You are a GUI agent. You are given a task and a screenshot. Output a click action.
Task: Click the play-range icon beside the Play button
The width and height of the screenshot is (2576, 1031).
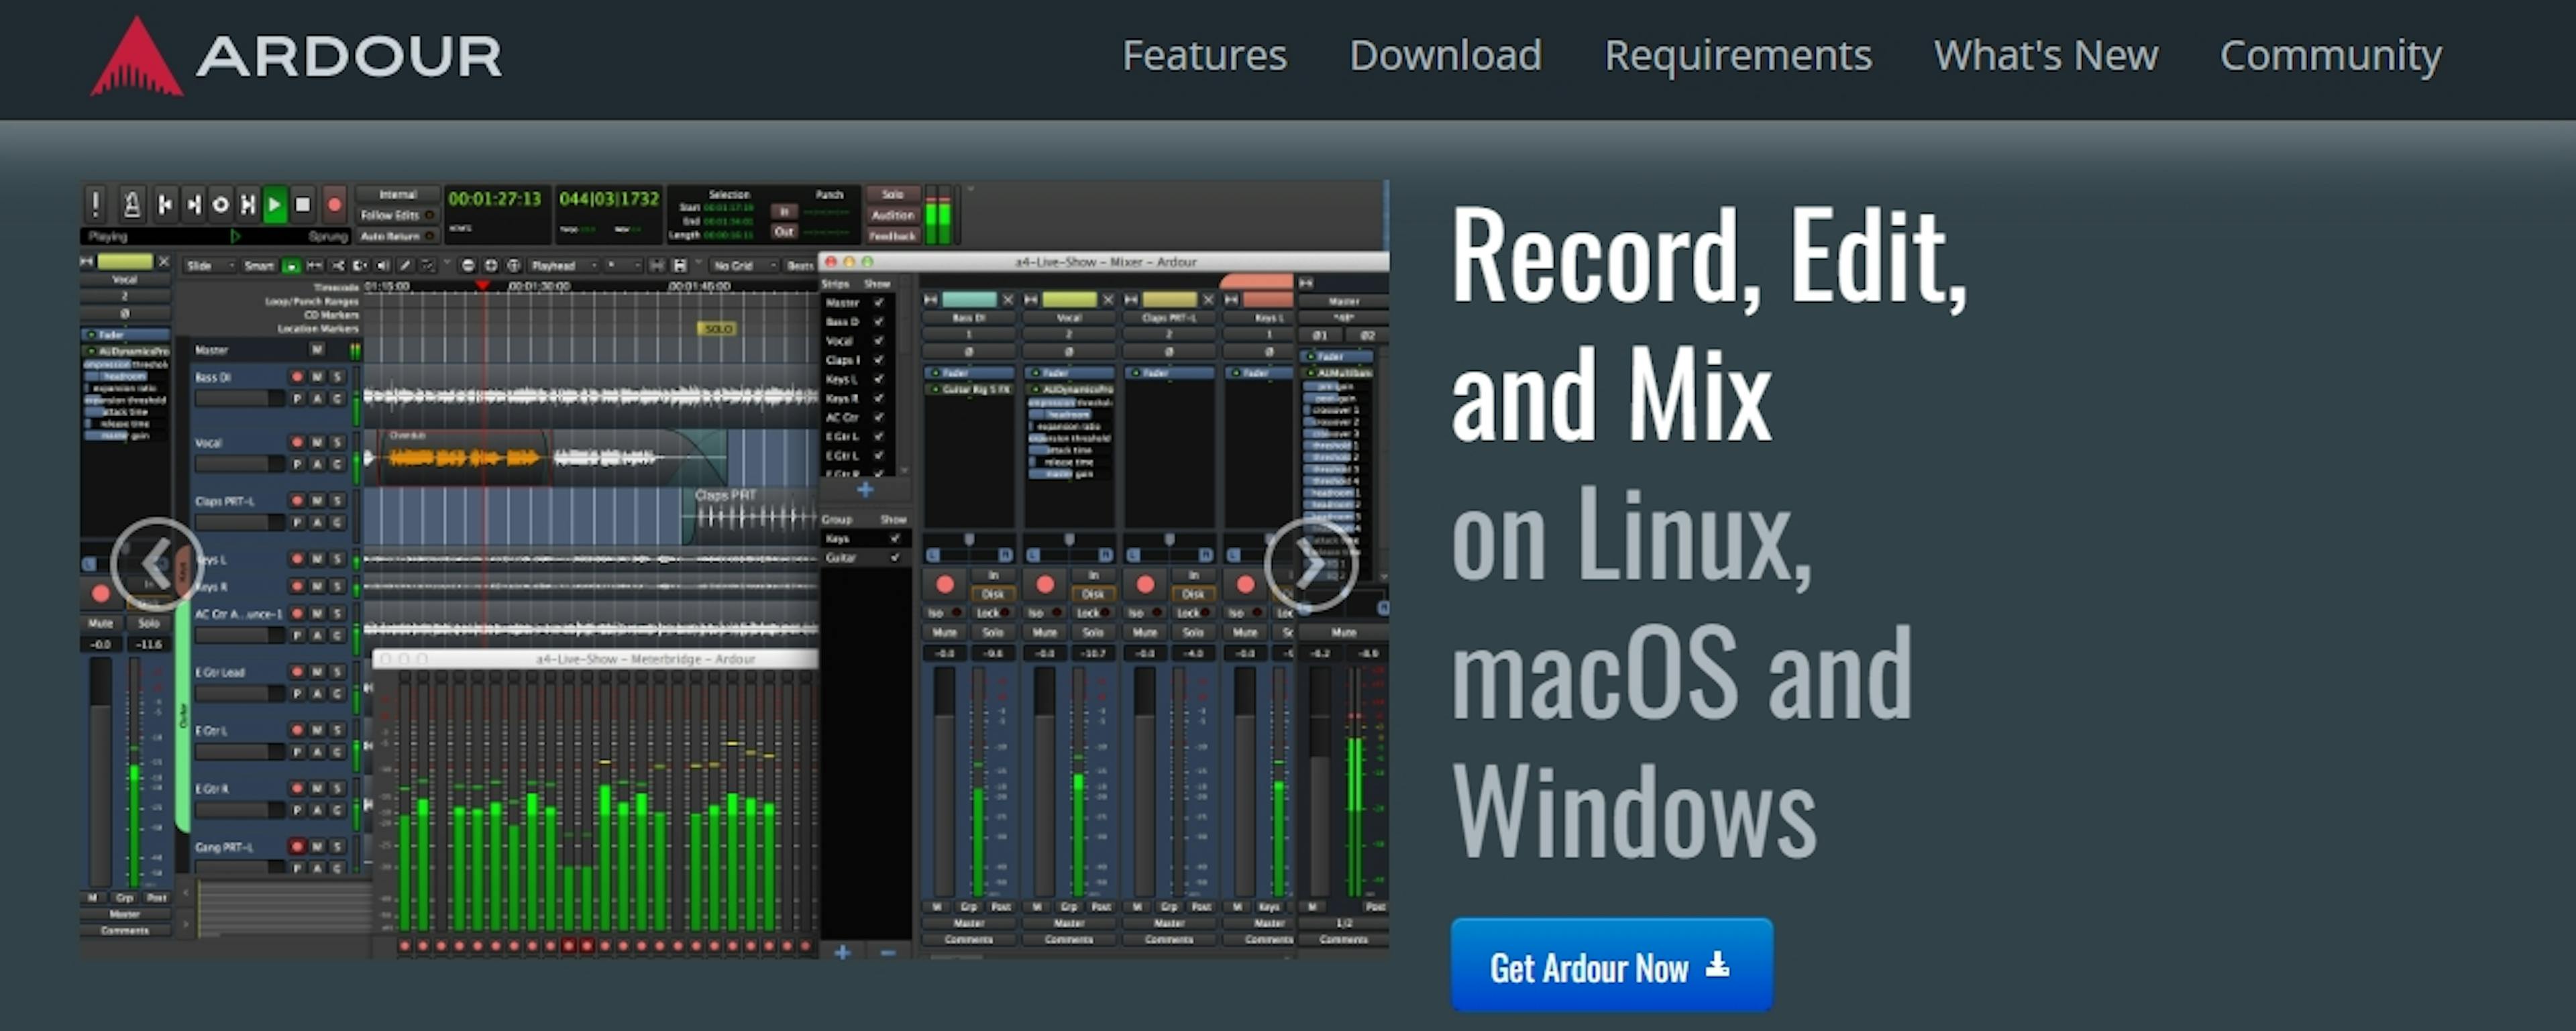[x=248, y=205]
